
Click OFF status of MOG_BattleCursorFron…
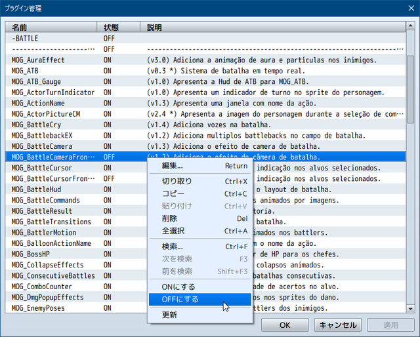[x=109, y=178]
